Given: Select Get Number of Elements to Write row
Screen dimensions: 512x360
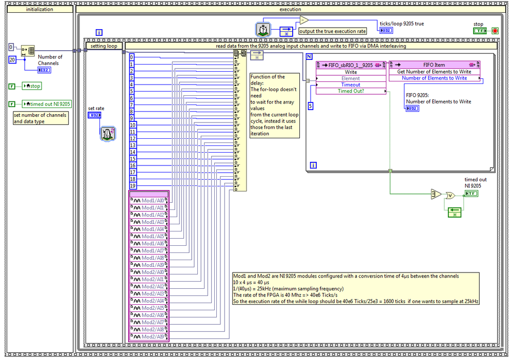Looking at the screenshot, I should point(434,72).
